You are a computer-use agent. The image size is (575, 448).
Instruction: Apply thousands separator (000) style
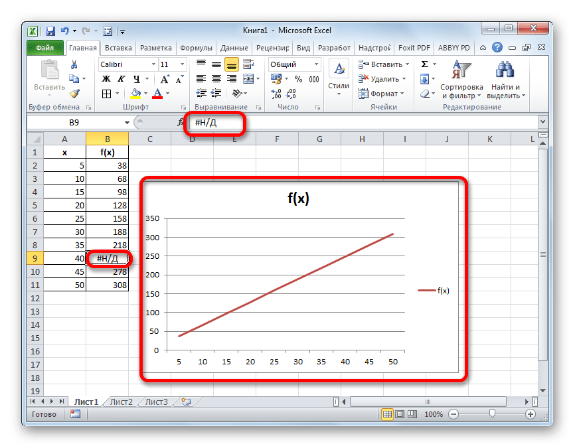point(314,79)
